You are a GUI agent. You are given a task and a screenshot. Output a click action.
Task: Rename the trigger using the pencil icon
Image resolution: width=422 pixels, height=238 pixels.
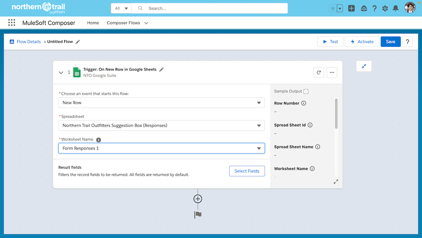pyautogui.click(x=162, y=70)
